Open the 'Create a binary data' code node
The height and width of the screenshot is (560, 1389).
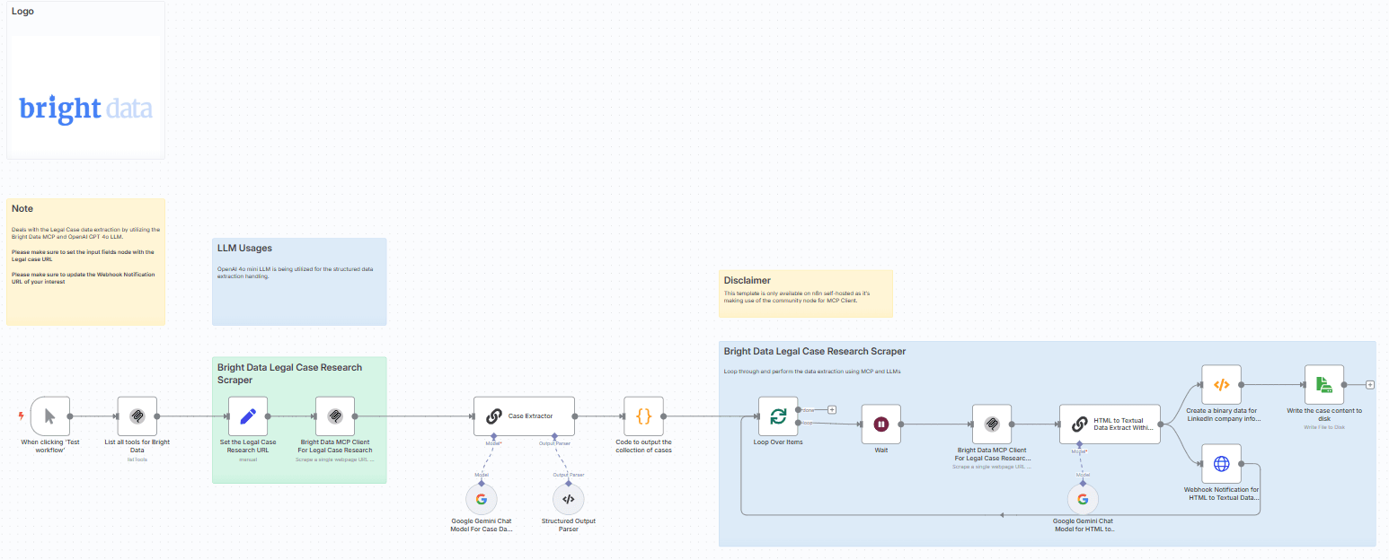click(1221, 384)
